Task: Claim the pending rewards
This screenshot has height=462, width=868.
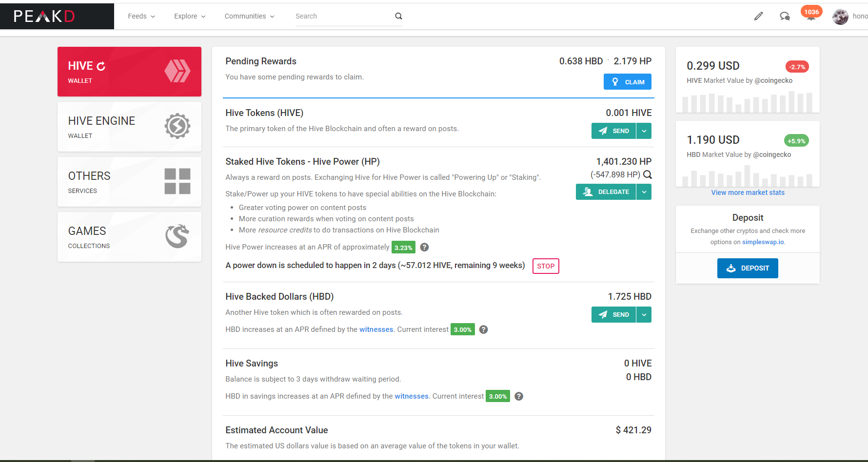Action: [x=628, y=82]
